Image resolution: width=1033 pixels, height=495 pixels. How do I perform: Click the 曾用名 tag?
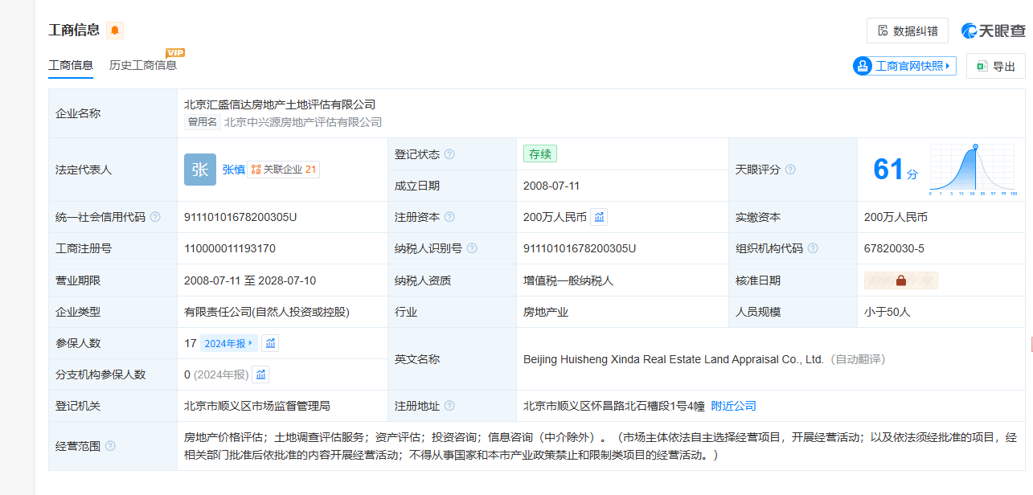pos(203,122)
